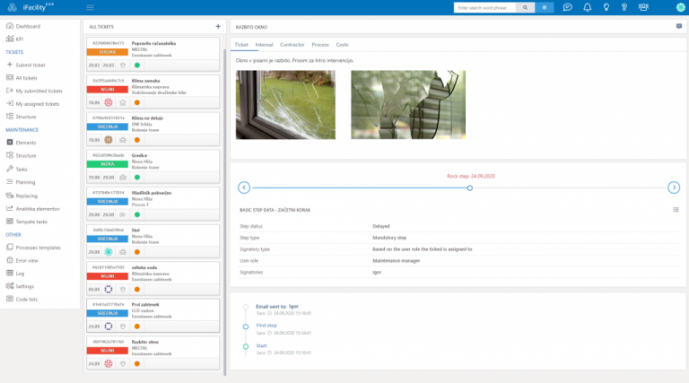The image size is (689, 383).
Task: Click the hamburger menu icon in header
Action: (x=90, y=7)
